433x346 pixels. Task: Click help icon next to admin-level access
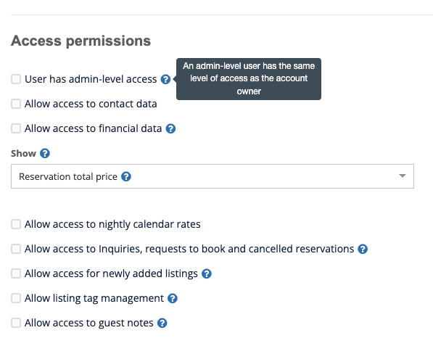point(165,79)
